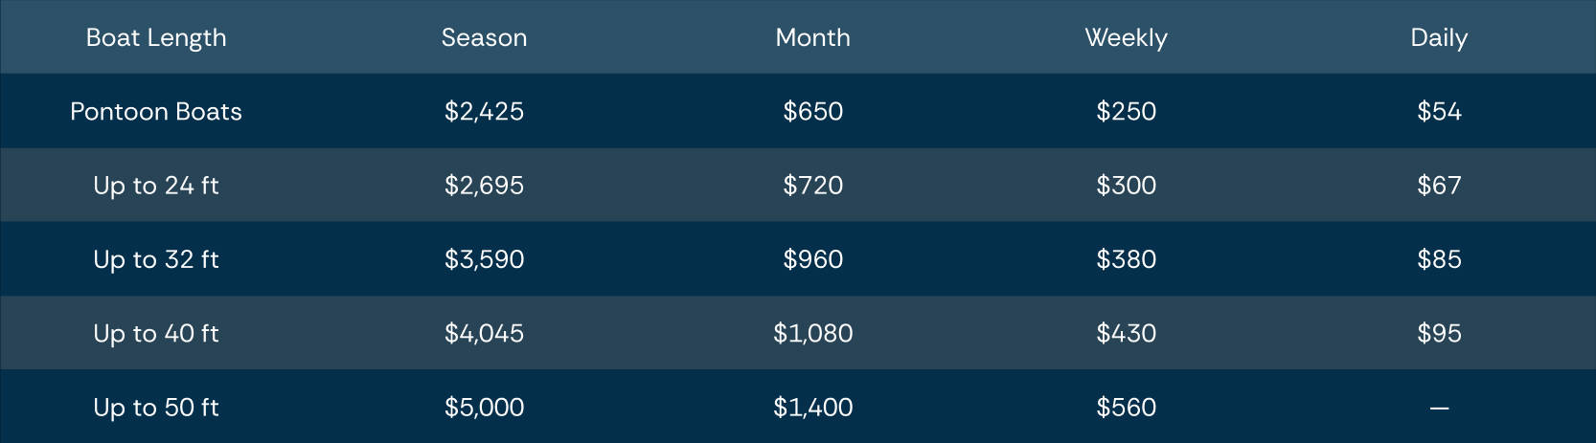Select the $95 daily price
This screenshot has height=443, width=1596.
pyautogui.click(x=1438, y=333)
